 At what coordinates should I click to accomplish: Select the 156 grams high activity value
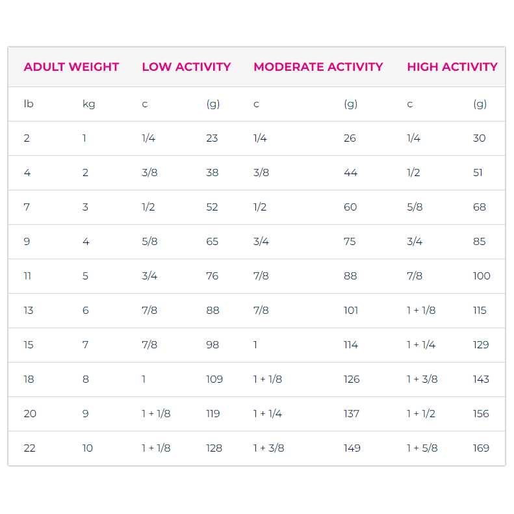coord(481,413)
